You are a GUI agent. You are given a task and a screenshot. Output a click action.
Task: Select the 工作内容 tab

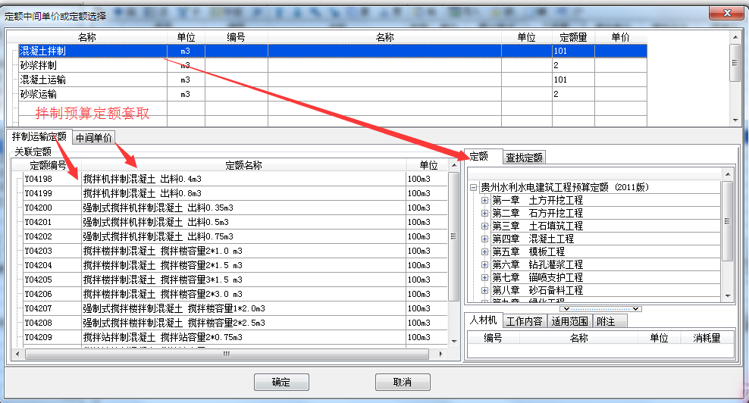[524, 321]
